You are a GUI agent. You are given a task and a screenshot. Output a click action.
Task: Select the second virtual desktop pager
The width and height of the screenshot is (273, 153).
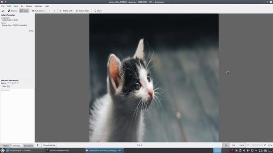pyautogui.click(x=226, y=150)
